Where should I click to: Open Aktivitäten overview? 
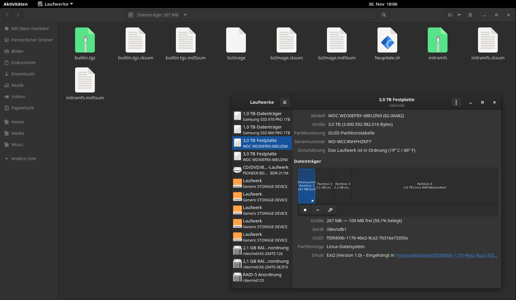(16, 4)
